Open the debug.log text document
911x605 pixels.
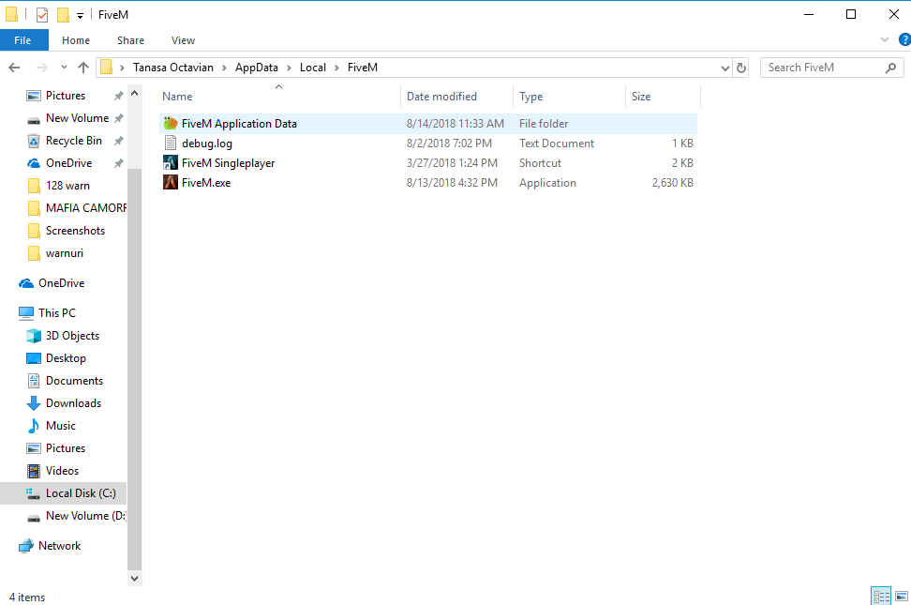pos(205,143)
